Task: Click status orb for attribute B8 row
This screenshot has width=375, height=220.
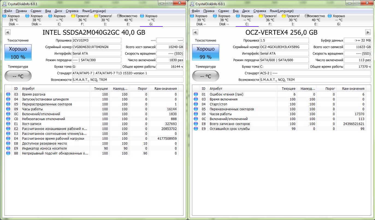Action: [x=8, y=153]
